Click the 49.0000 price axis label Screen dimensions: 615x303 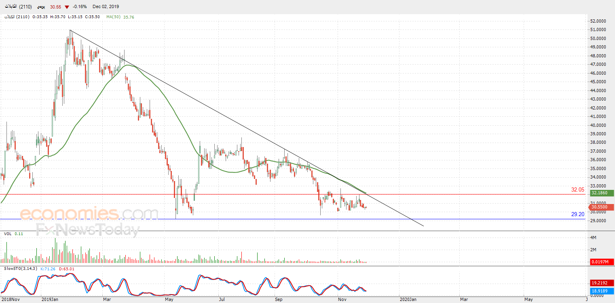tap(598, 47)
